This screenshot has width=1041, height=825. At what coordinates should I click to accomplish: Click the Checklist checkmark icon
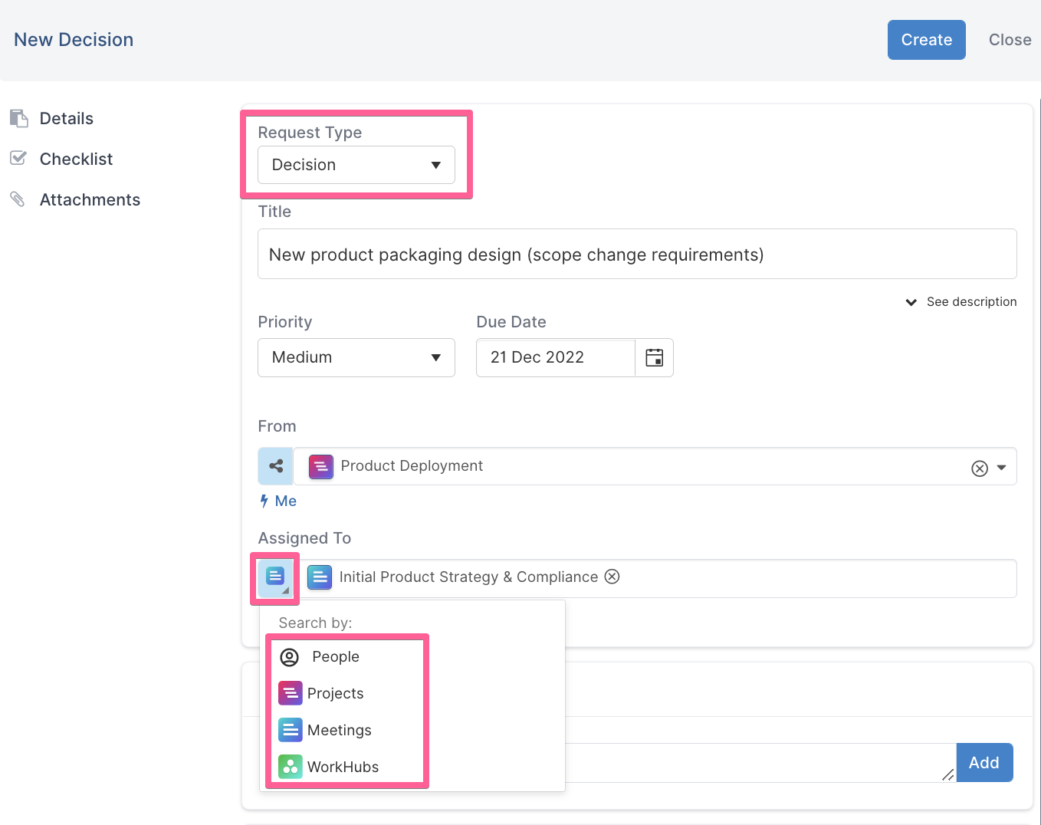[x=18, y=159]
